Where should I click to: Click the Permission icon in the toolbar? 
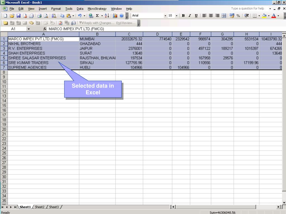click(x=25, y=16)
